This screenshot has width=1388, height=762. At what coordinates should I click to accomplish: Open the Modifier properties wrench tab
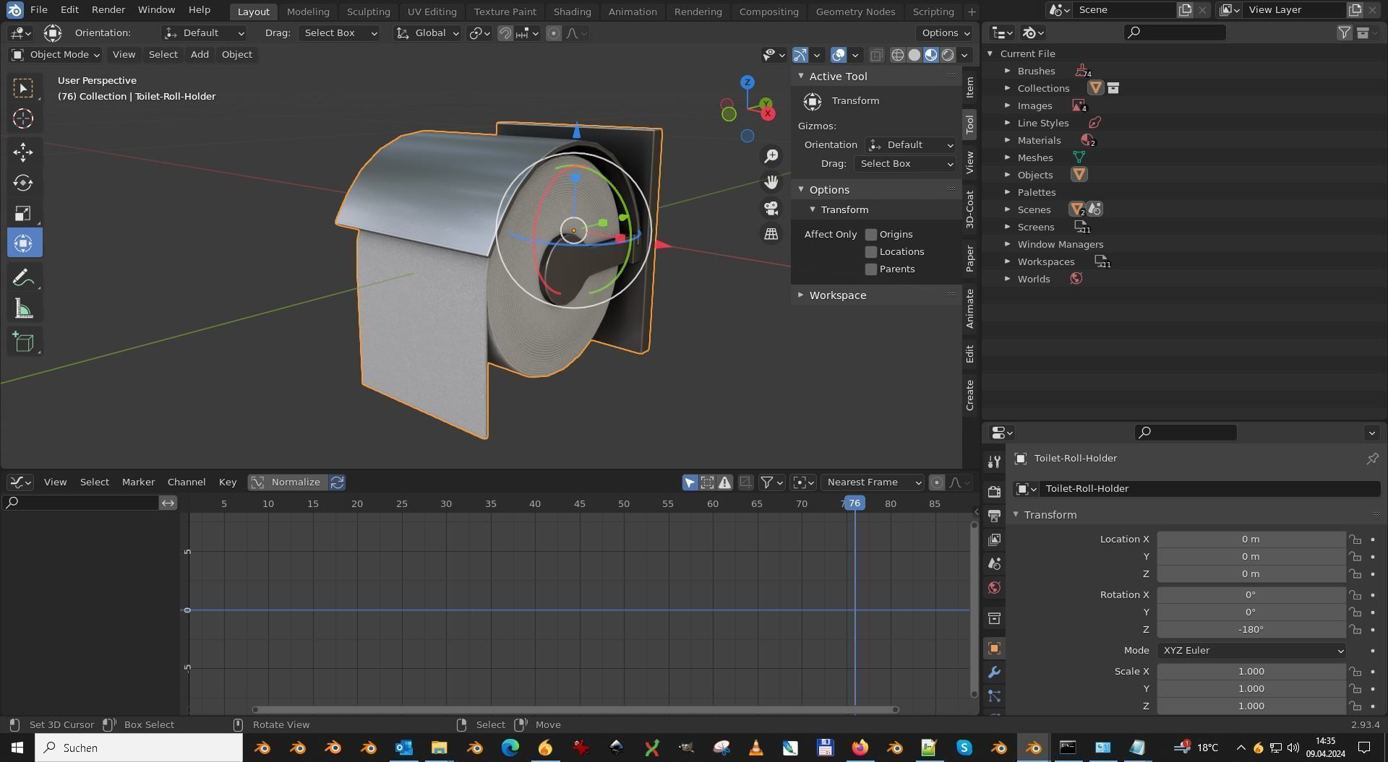(x=994, y=672)
